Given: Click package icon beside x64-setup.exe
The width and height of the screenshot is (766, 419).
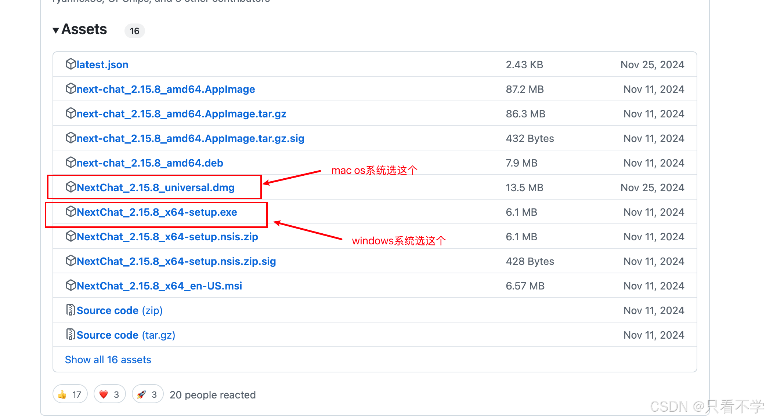Looking at the screenshot, I should 71,212.
